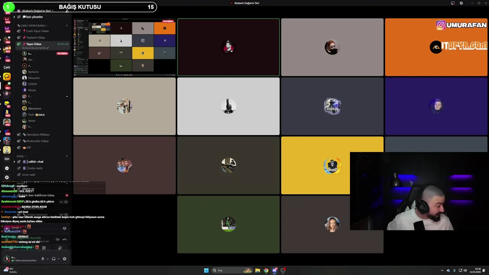The image size is (489, 275).
Task: Select the EZREM avatar participant tile
Action: tap(332, 106)
